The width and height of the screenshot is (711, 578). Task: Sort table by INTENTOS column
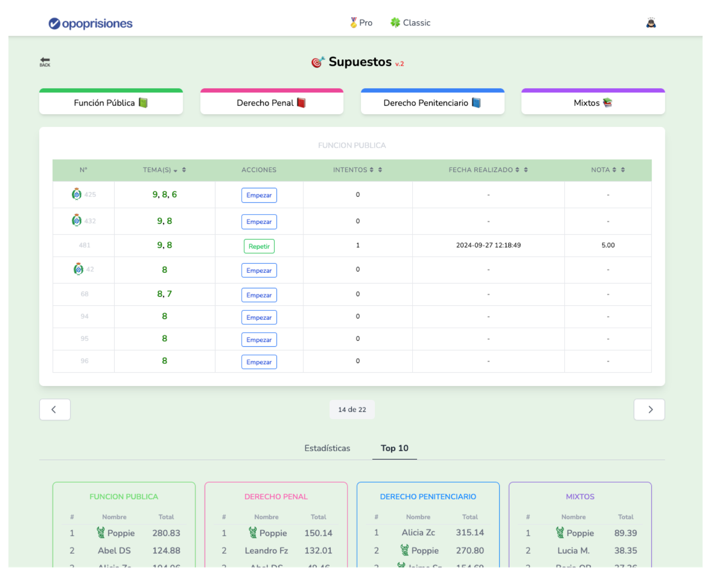click(357, 170)
